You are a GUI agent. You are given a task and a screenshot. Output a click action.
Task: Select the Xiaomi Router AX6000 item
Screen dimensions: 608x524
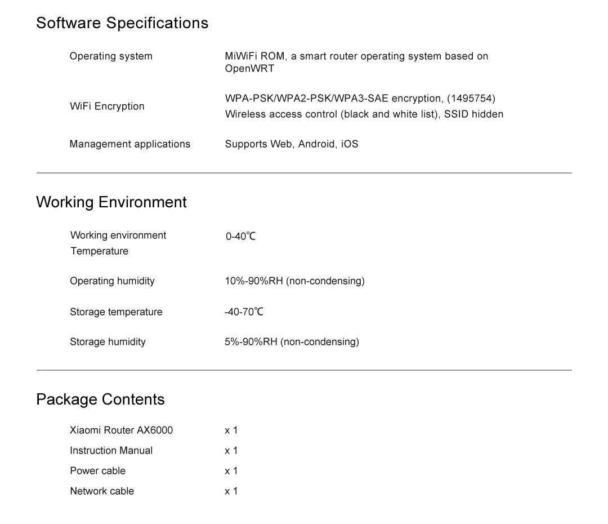coord(122,430)
